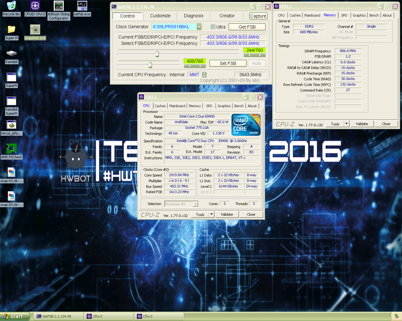Click the Get FSB button
The image size is (402, 321).
(x=247, y=27)
